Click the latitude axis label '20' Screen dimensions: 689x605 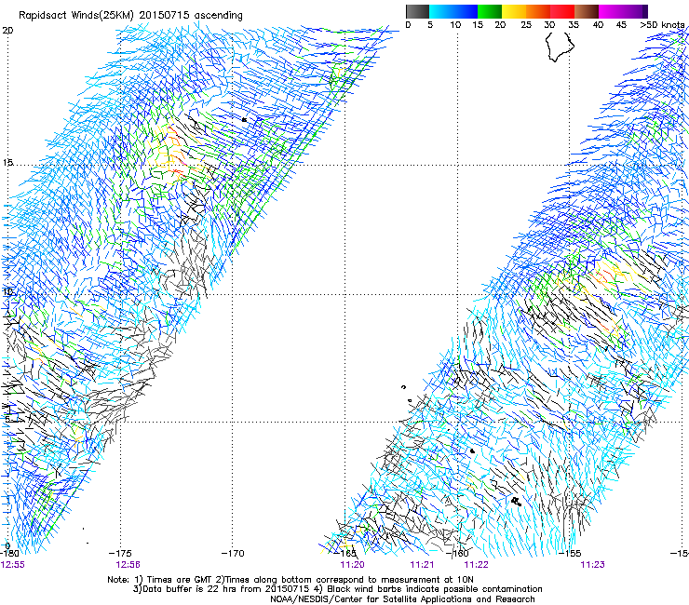7,31
